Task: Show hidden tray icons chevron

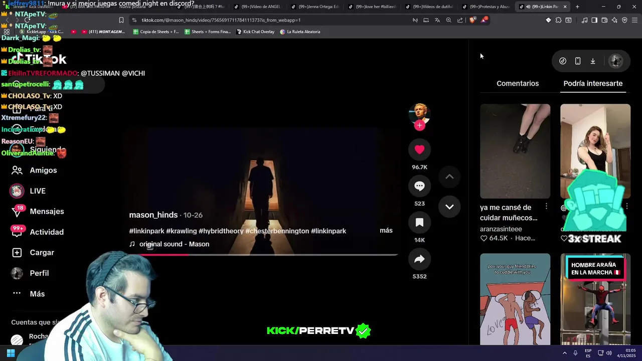Action: 564,353
